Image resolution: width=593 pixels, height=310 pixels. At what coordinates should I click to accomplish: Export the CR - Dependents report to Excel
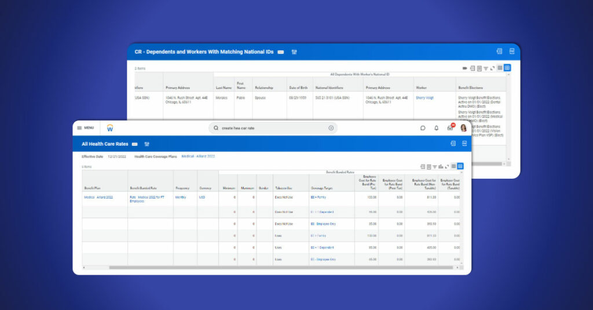(499, 51)
